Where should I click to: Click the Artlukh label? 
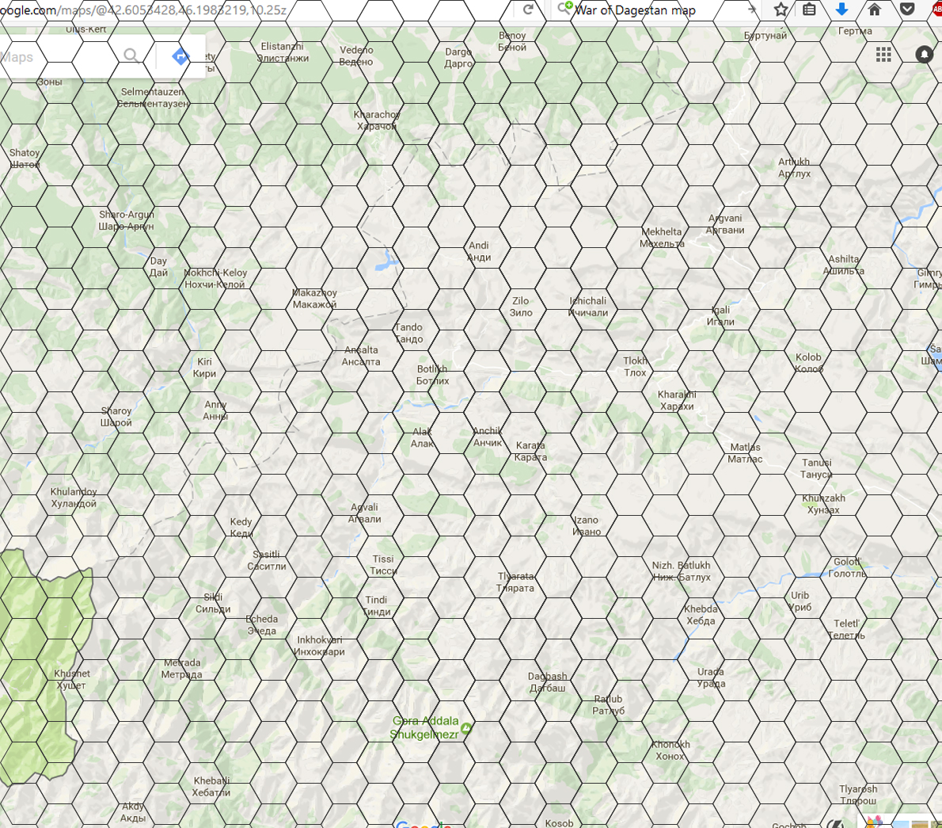[794, 167]
